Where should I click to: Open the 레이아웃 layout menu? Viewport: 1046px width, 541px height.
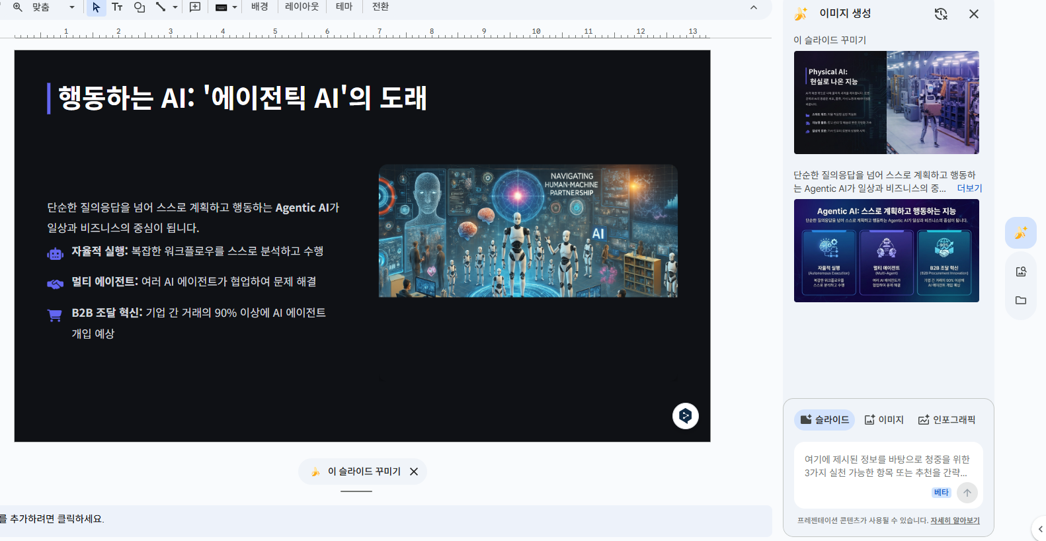pos(302,7)
